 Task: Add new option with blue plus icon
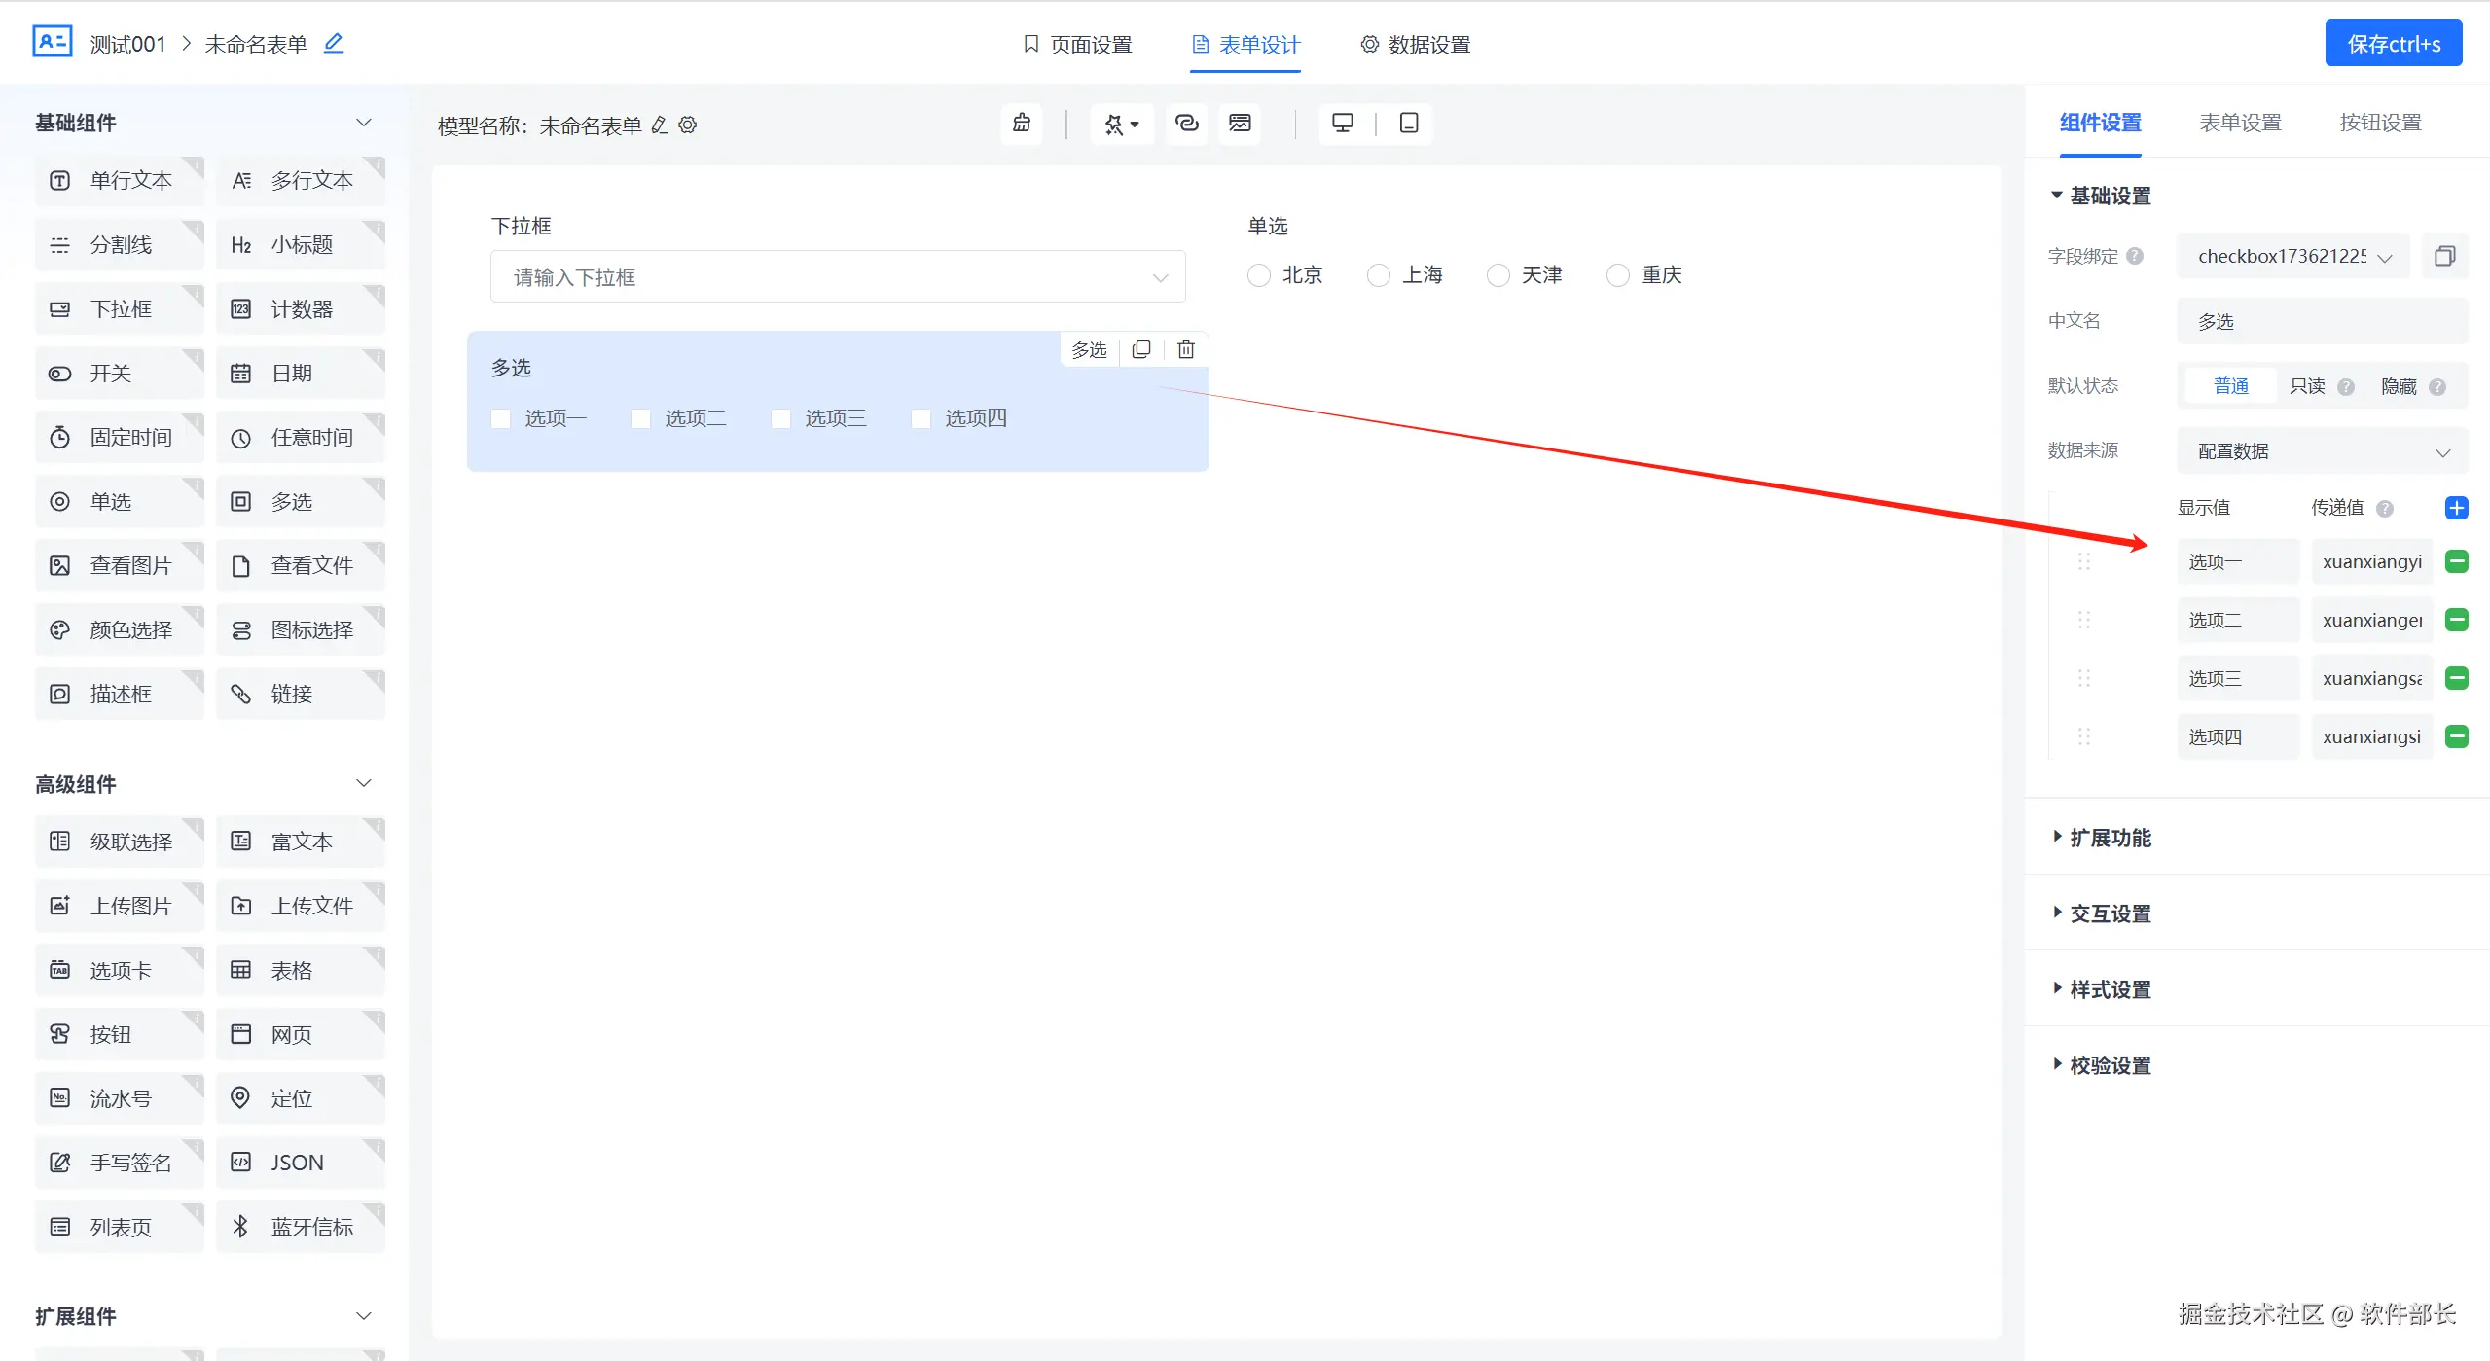click(2456, 508)
